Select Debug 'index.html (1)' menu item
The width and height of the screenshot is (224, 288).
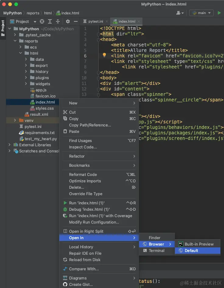pyautogui.click(x=99, y=210)
